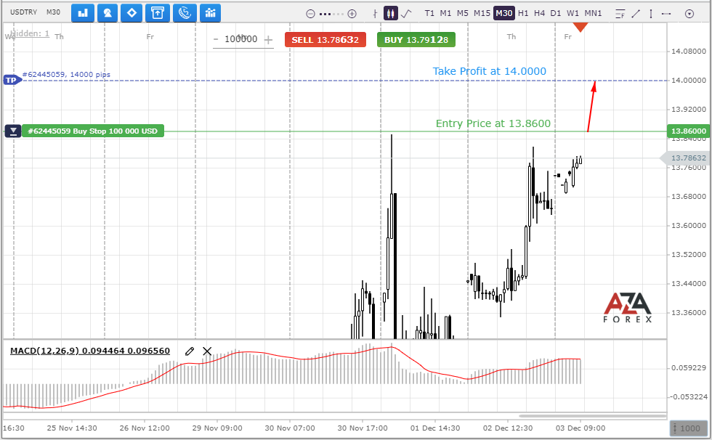This screenshot has width=712, height=440.
Task: Click the '01 Dec 14:30' time label
Action: [435, 428]
